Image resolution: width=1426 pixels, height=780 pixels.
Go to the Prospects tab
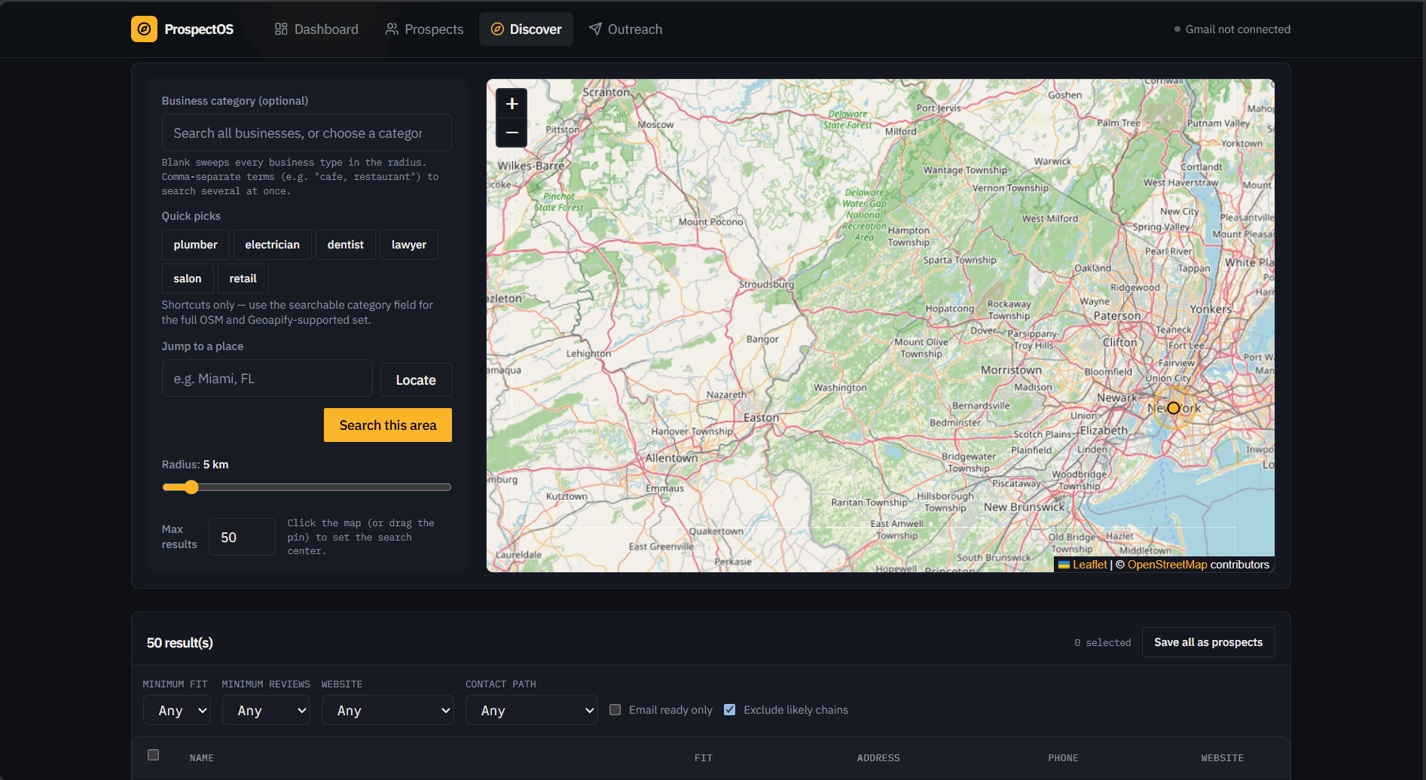tap(424, 29)
